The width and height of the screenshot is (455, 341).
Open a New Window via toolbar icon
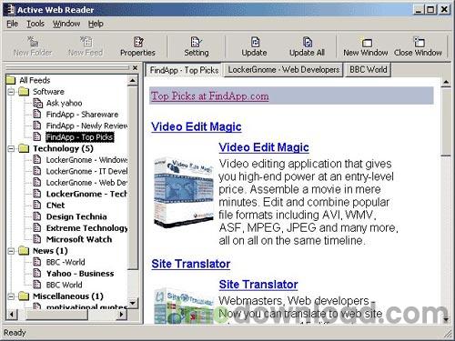coord(367,42)
